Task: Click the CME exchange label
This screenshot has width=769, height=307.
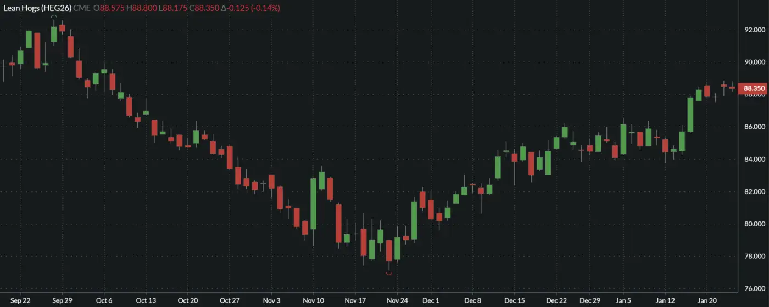Action: tap(81, 8)
